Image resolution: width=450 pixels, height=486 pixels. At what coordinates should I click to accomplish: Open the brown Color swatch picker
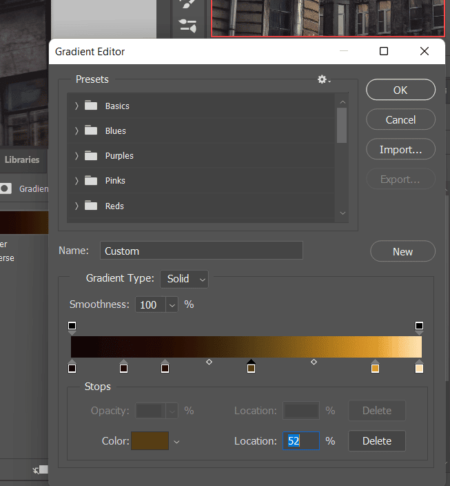tap(150, 440)
